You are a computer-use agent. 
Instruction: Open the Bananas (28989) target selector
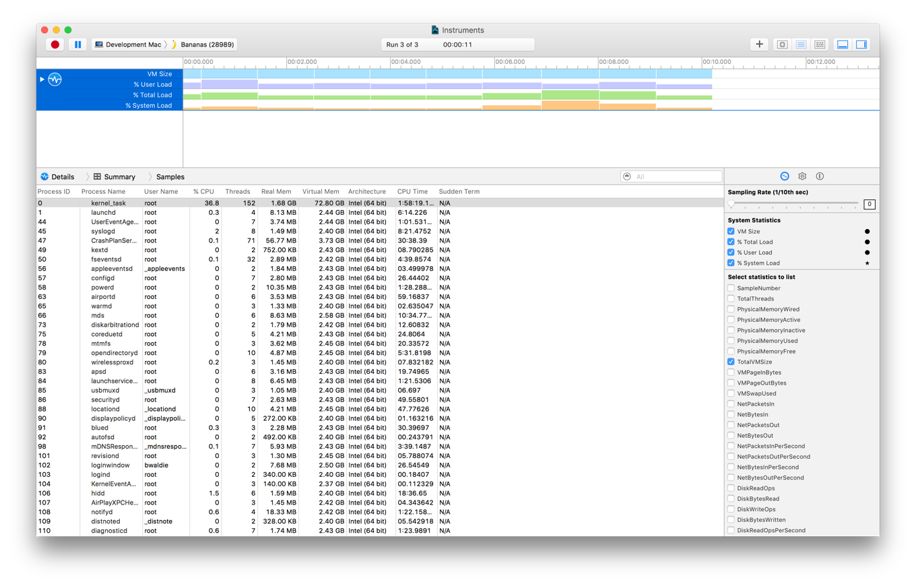(x=205, y=44)
